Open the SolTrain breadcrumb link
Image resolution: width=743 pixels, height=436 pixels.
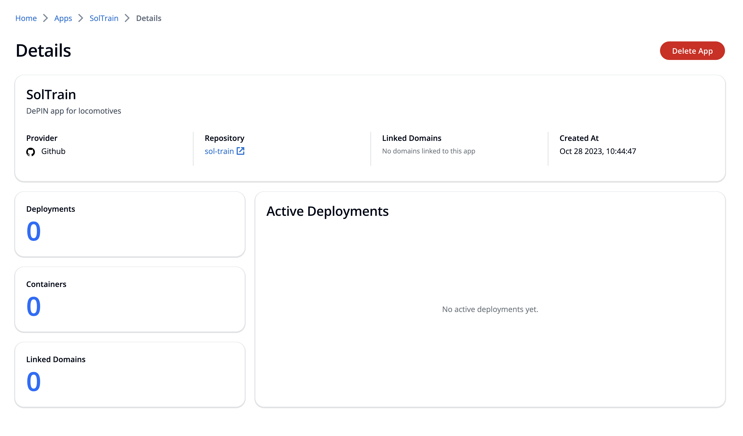click(x=104, y=18)
